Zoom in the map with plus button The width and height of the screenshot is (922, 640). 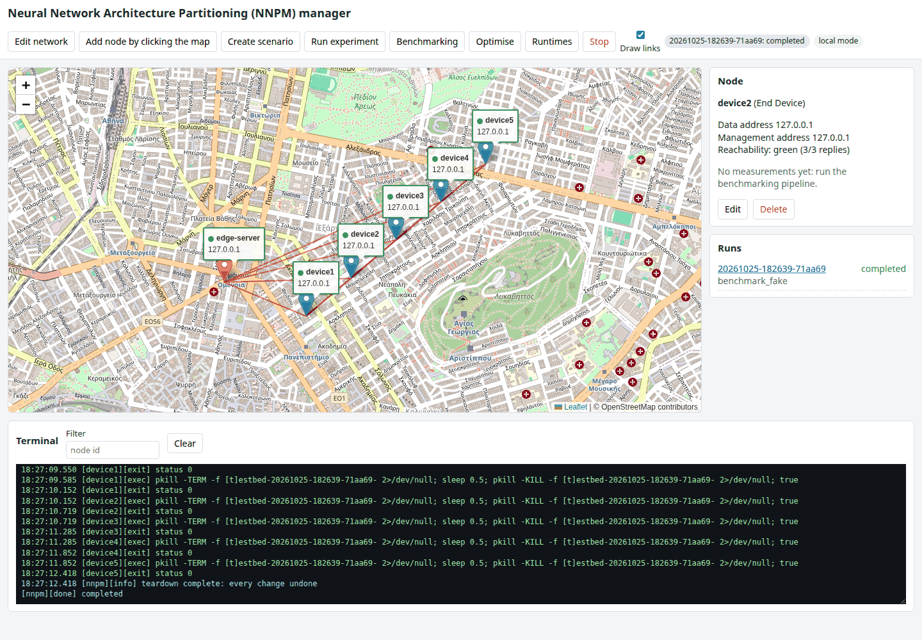click(x=26, y=85)
